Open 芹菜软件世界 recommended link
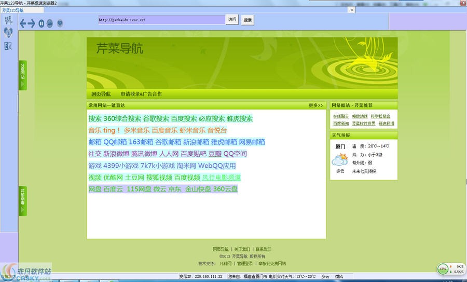Image resolution: width=467 pixels, height=282 pixels. (x=364, y=123)
